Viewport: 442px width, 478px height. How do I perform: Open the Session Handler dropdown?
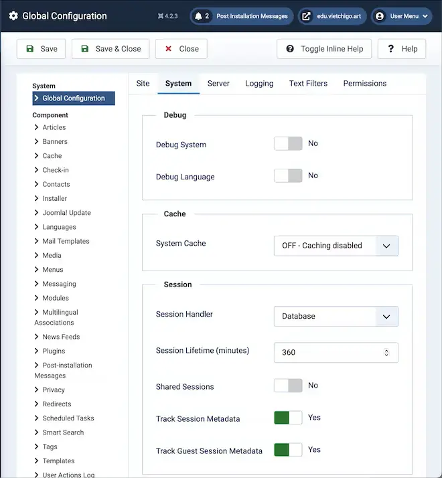point(336,316)
